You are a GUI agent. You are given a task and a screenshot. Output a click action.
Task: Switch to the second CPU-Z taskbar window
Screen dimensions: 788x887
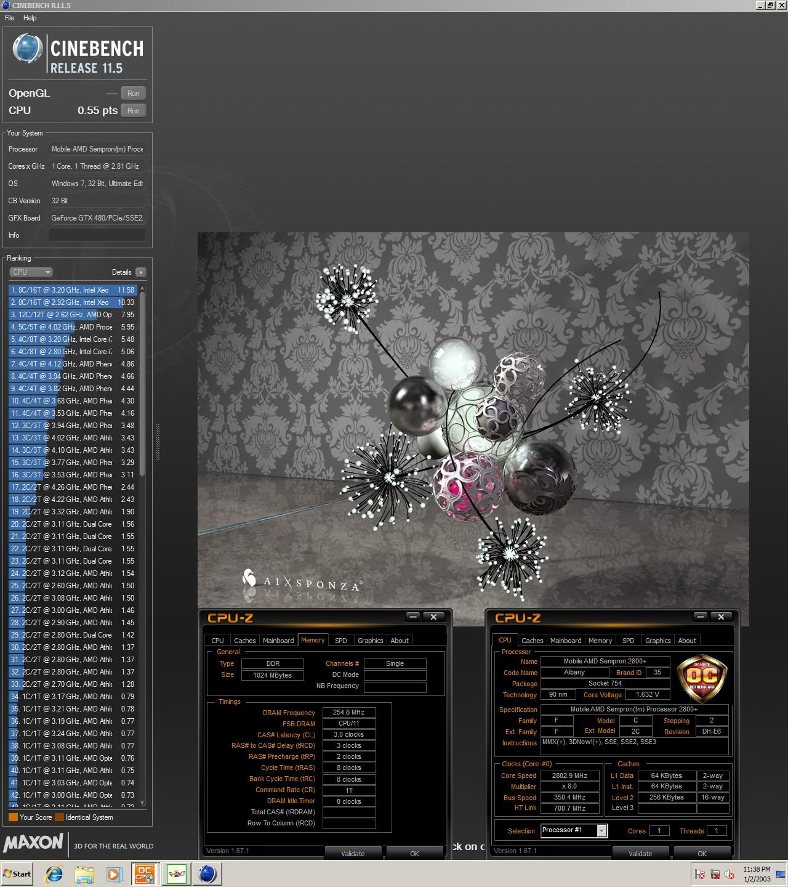click(x=176, y=873)
